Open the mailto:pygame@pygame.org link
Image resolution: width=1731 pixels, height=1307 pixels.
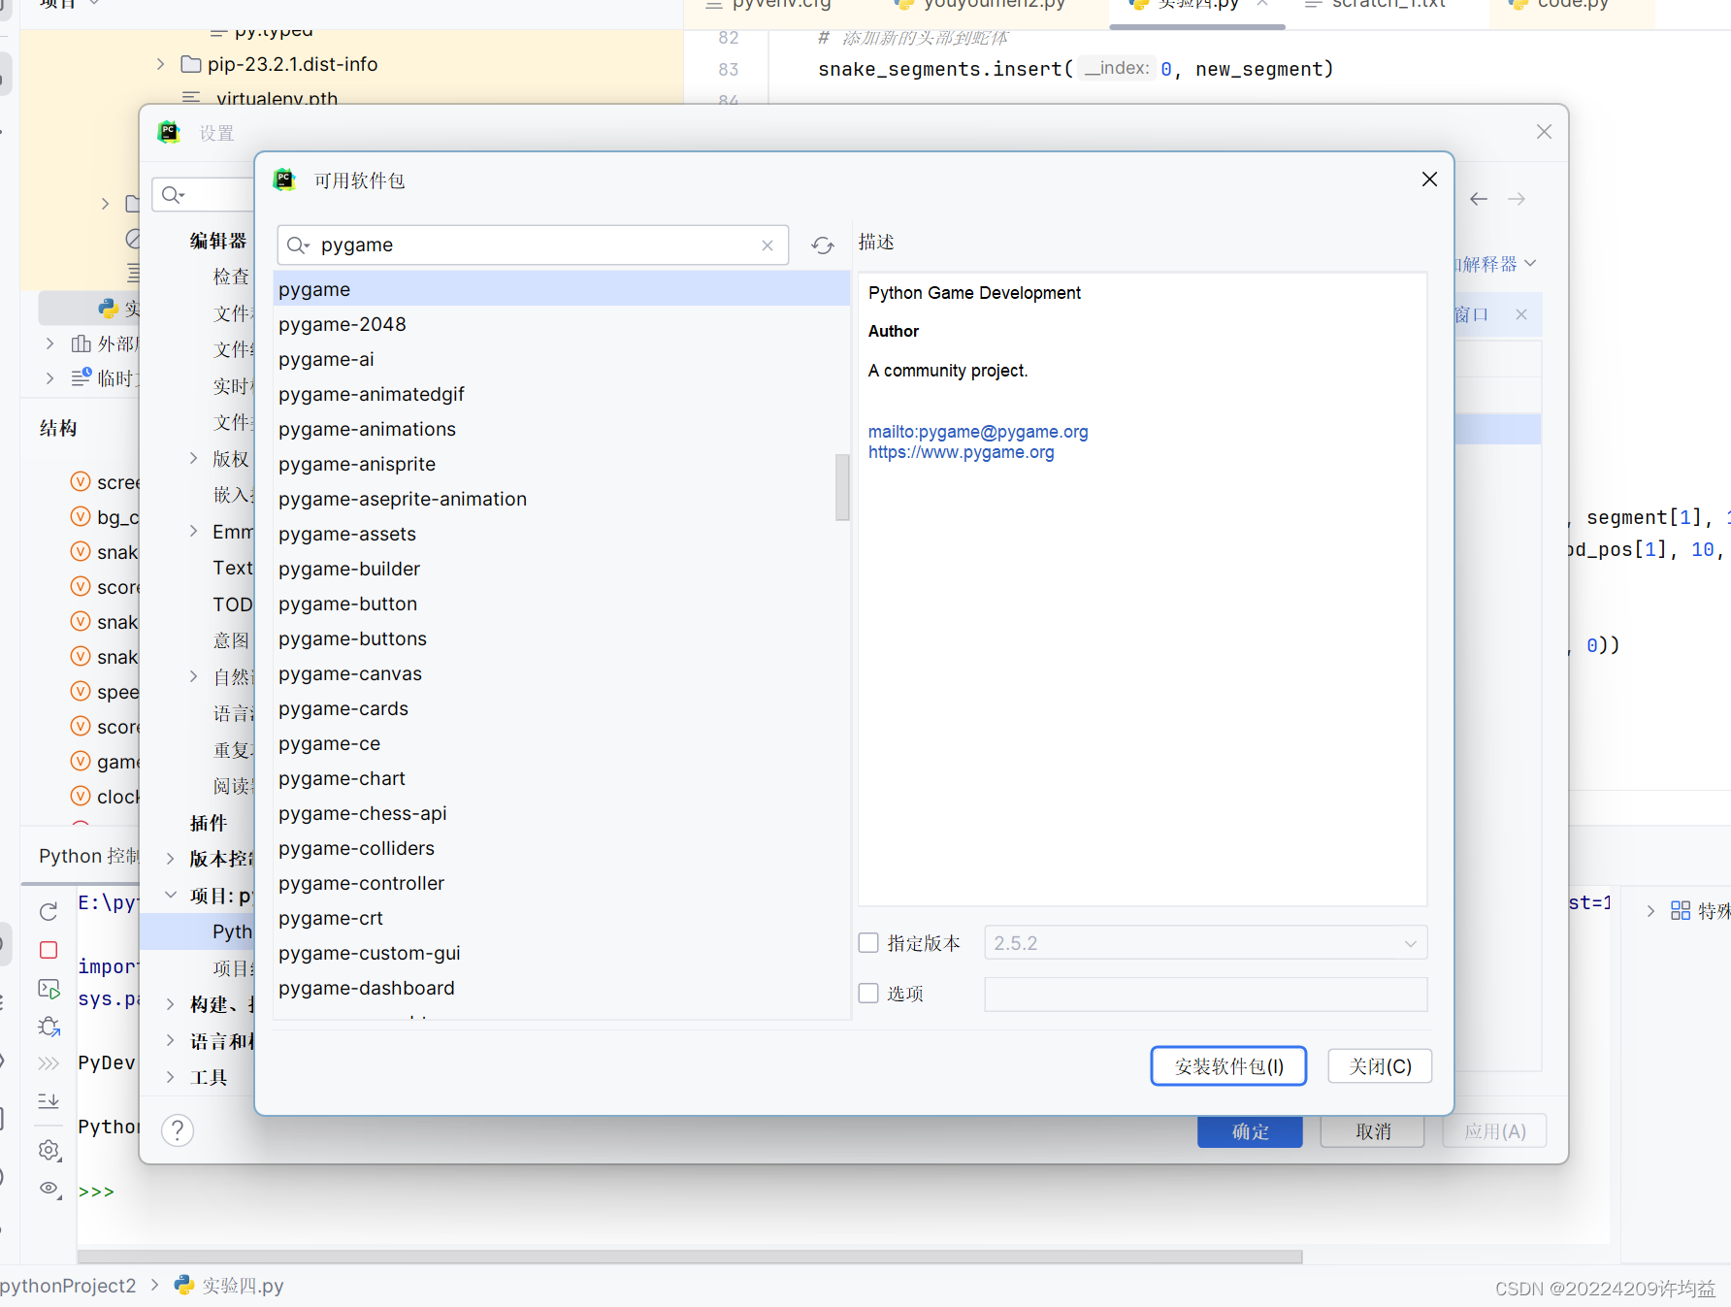[978, 432]
